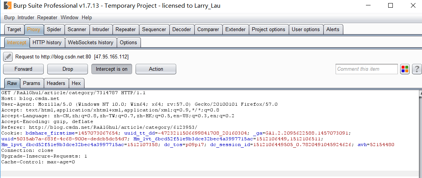
Task: Click the Comment this item field
Action: click(x=367, y=69)
